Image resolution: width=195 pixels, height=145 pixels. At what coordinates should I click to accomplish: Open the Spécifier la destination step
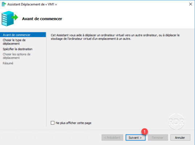17,49
